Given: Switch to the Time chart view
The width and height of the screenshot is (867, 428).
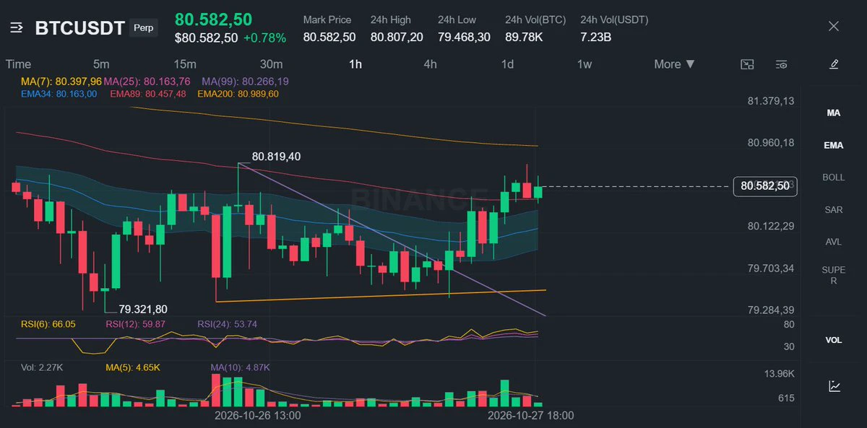Looking at the screenshot, I should pos(19,64).
